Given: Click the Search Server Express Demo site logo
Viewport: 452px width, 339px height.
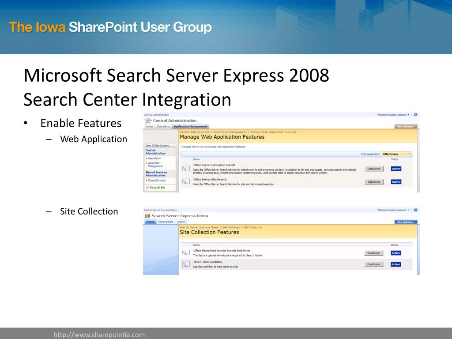Looking at the screenshot, I should click(147, 216).
